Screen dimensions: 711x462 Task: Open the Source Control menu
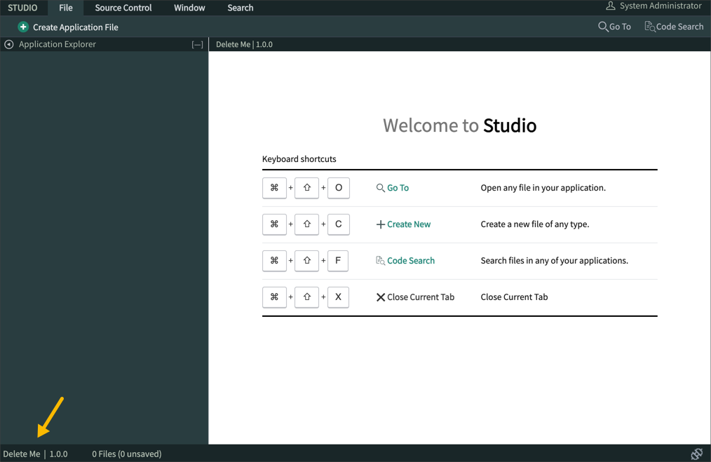(123, 8)
